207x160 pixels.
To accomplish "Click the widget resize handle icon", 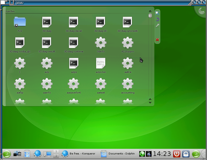I will (157, 13).
